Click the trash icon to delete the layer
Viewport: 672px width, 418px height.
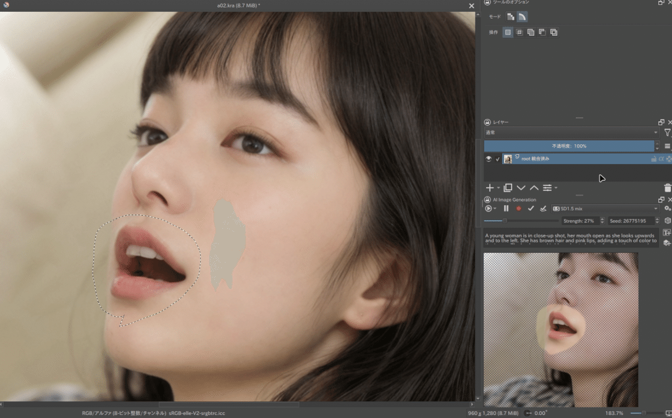click(668, 187)
